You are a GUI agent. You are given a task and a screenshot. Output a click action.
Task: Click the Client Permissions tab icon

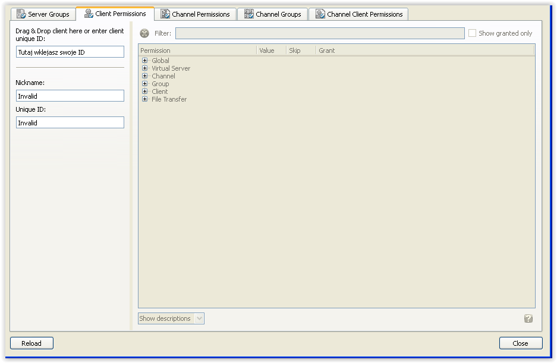click(x=89, y=14)
